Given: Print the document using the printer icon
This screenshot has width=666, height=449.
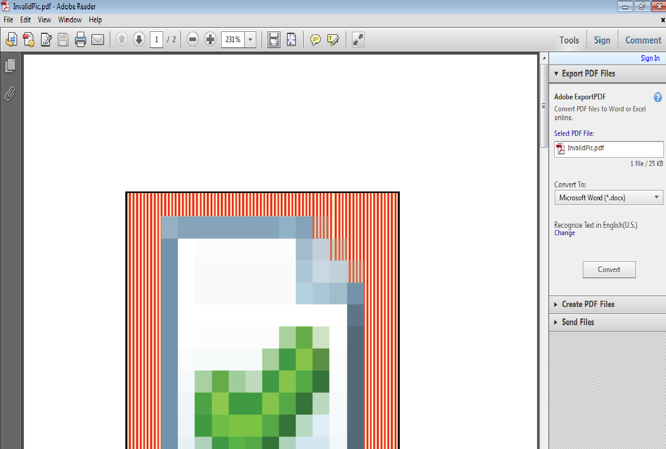Looking at the screenshot, I should coord(80,40).
